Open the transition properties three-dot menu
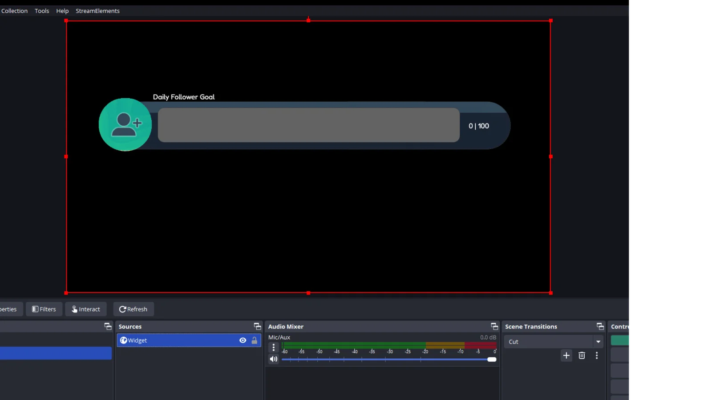 point(597,356)
